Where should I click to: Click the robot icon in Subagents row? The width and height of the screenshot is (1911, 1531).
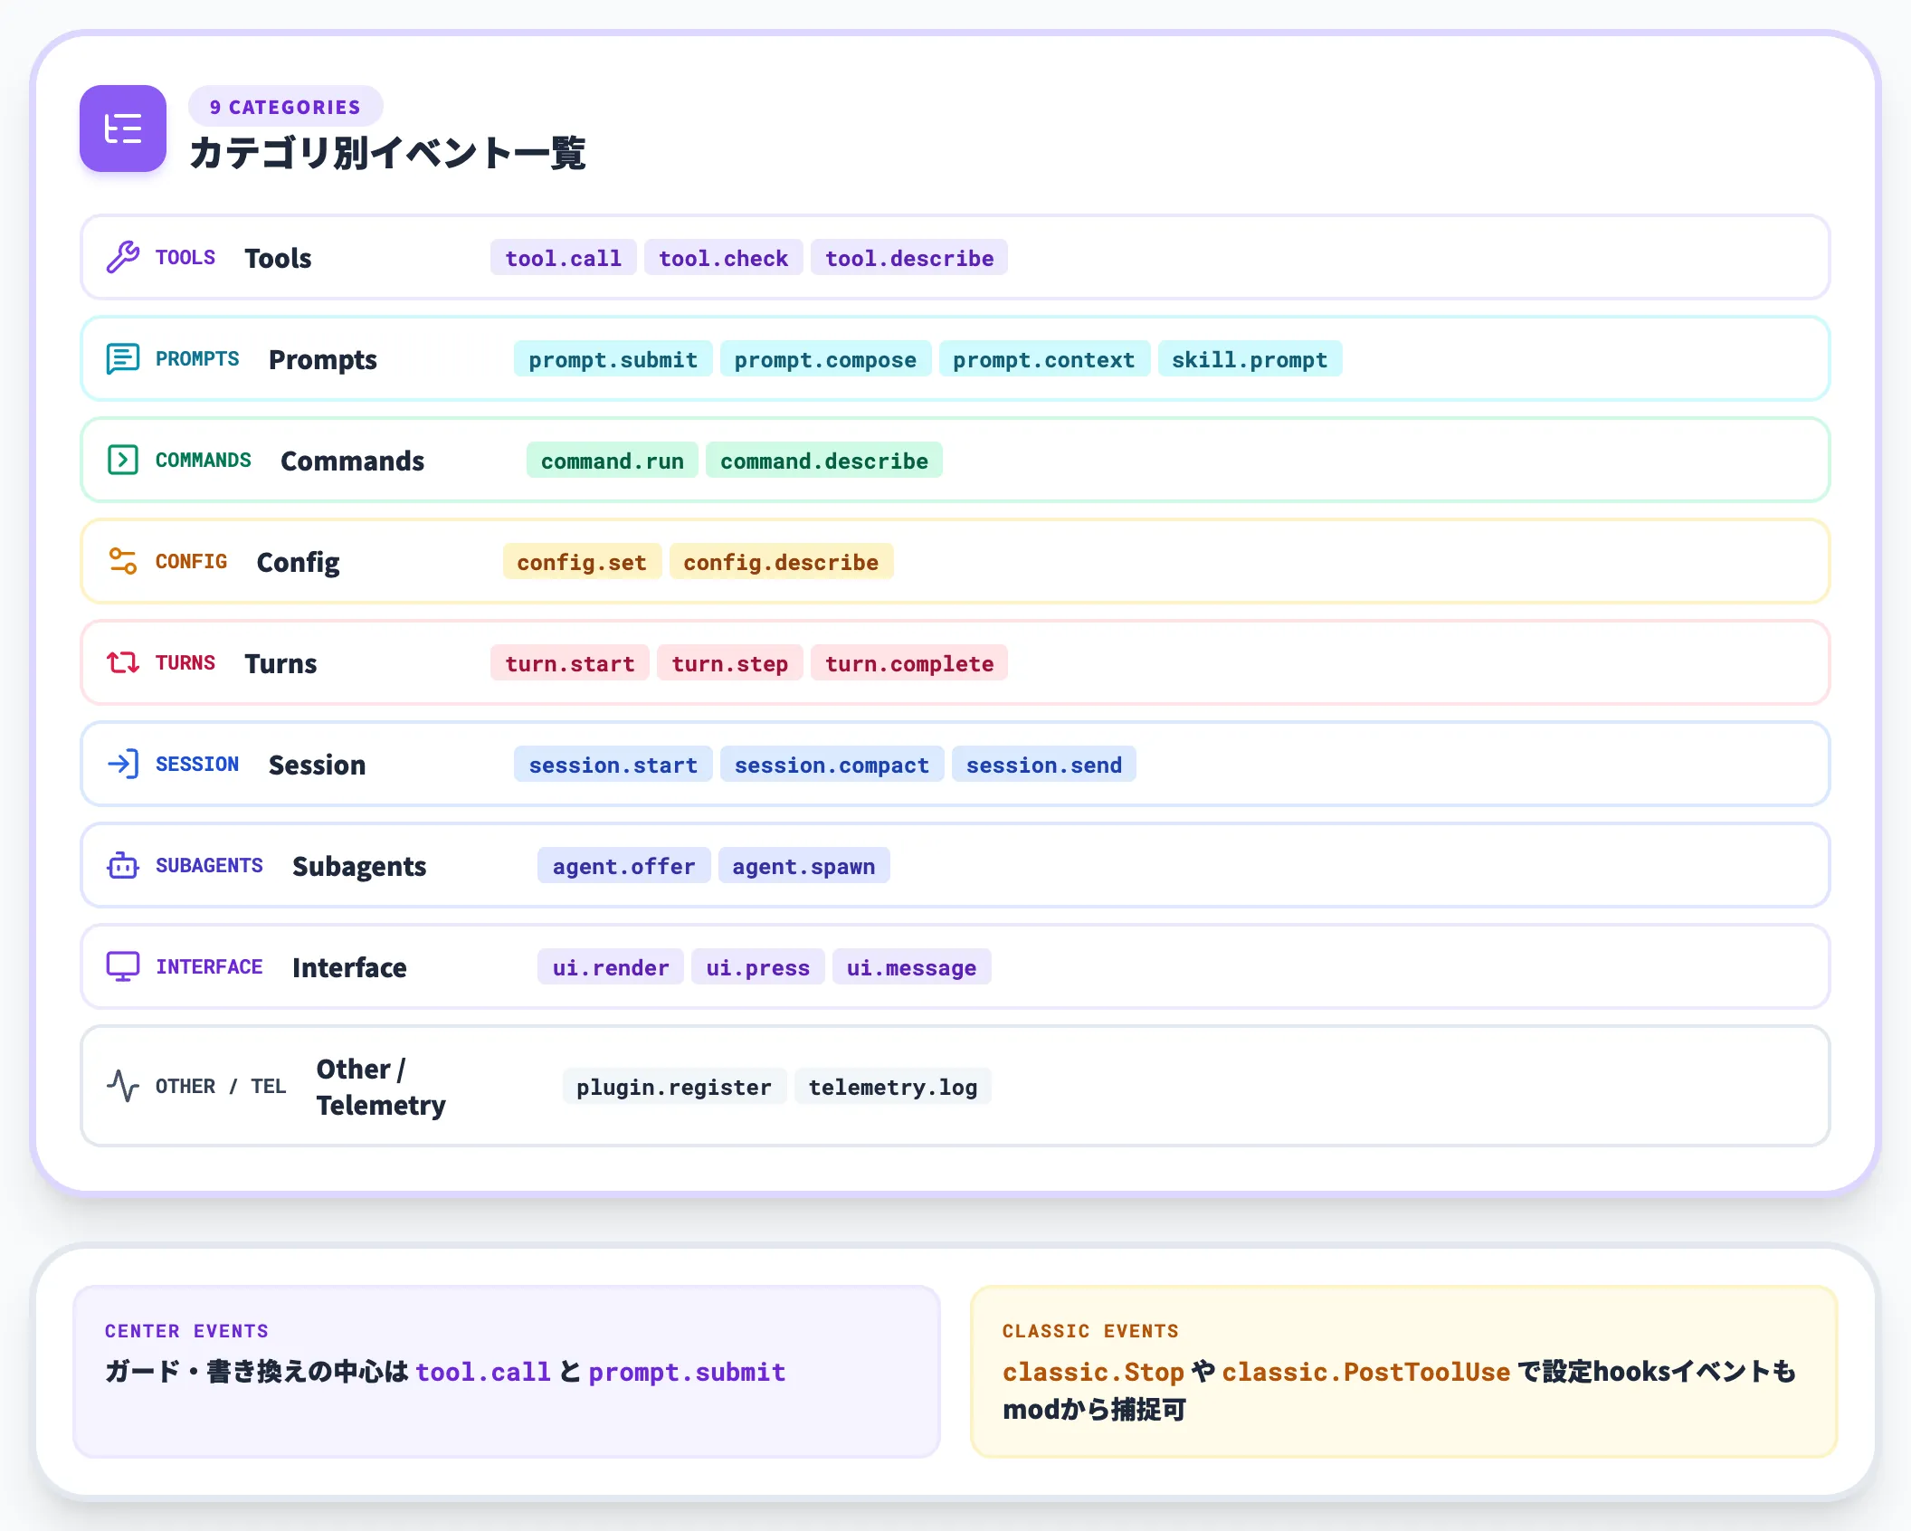123,866
